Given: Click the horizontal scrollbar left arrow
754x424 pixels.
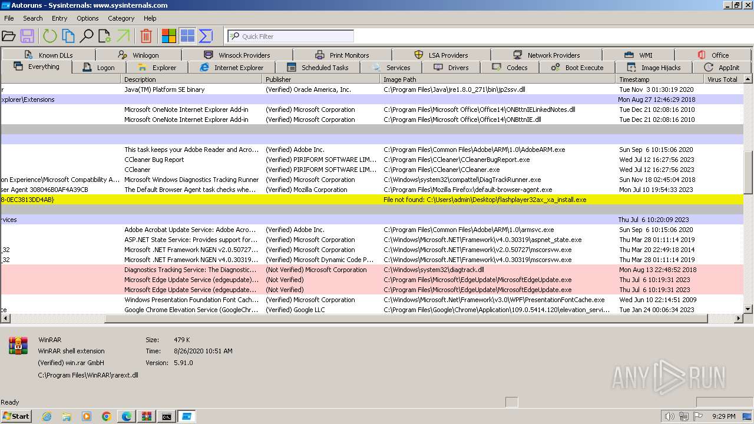Looking at the screenshot, I should [x=5, y=319].
